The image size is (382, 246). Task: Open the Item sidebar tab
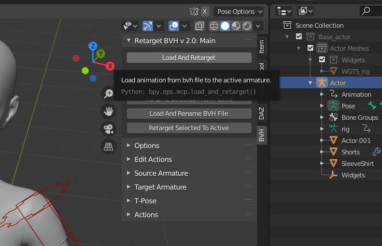262,47
